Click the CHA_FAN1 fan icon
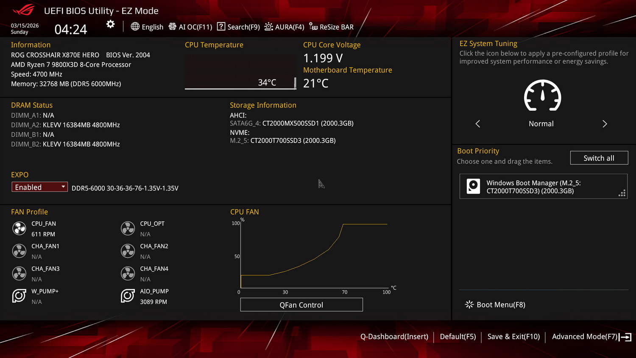The height and width of the screenshot is (358, 636). click(19, 251)
